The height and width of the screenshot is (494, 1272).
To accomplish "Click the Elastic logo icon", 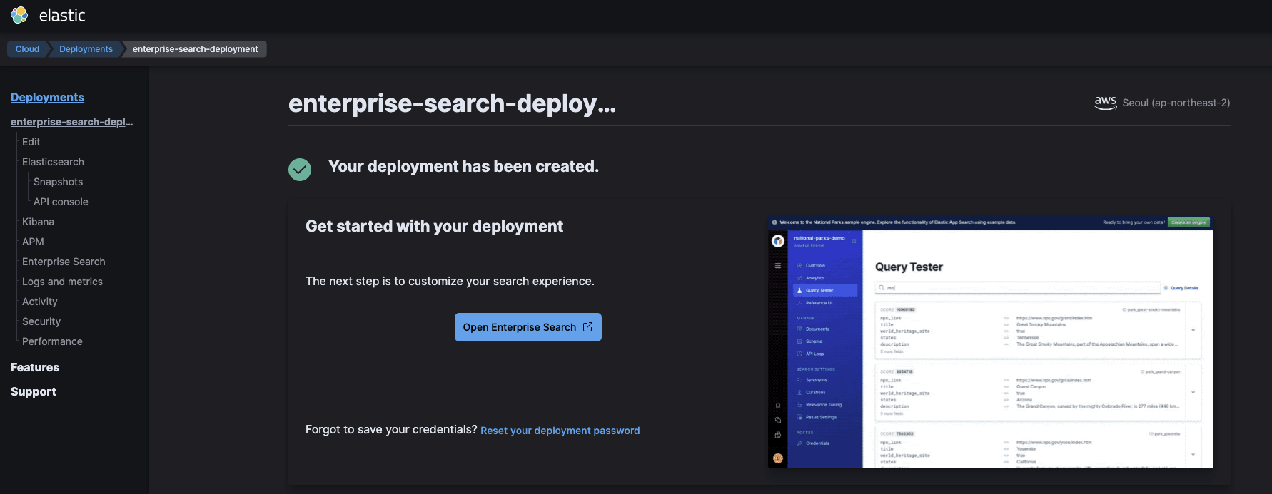I will (19, 15).
